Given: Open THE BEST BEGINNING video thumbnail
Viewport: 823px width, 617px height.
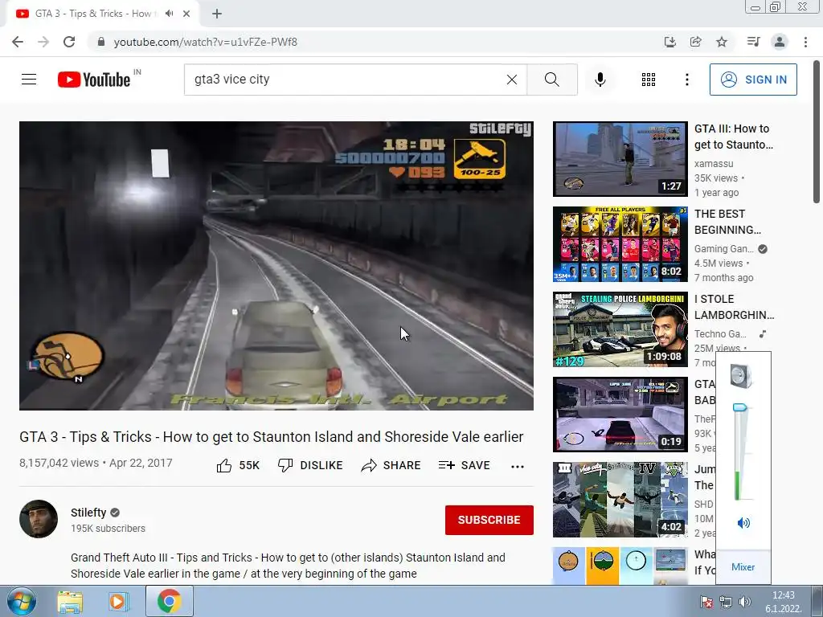Looking at the screenshot, I should pyautogui.click(x=620, y=244).
